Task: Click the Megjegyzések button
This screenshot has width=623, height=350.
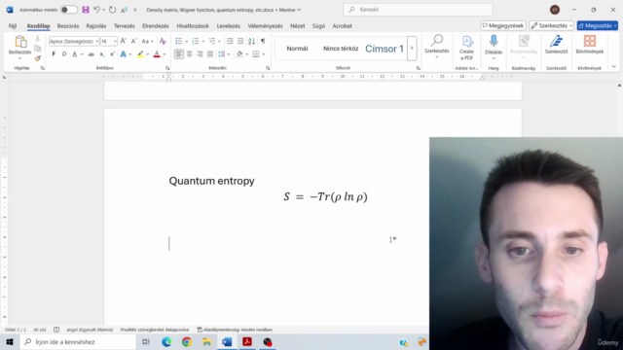Action: (503, 25)
